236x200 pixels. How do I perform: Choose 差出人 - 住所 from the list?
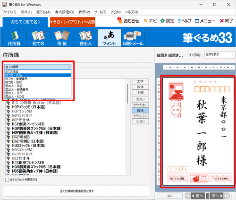(x=38, y=93)
